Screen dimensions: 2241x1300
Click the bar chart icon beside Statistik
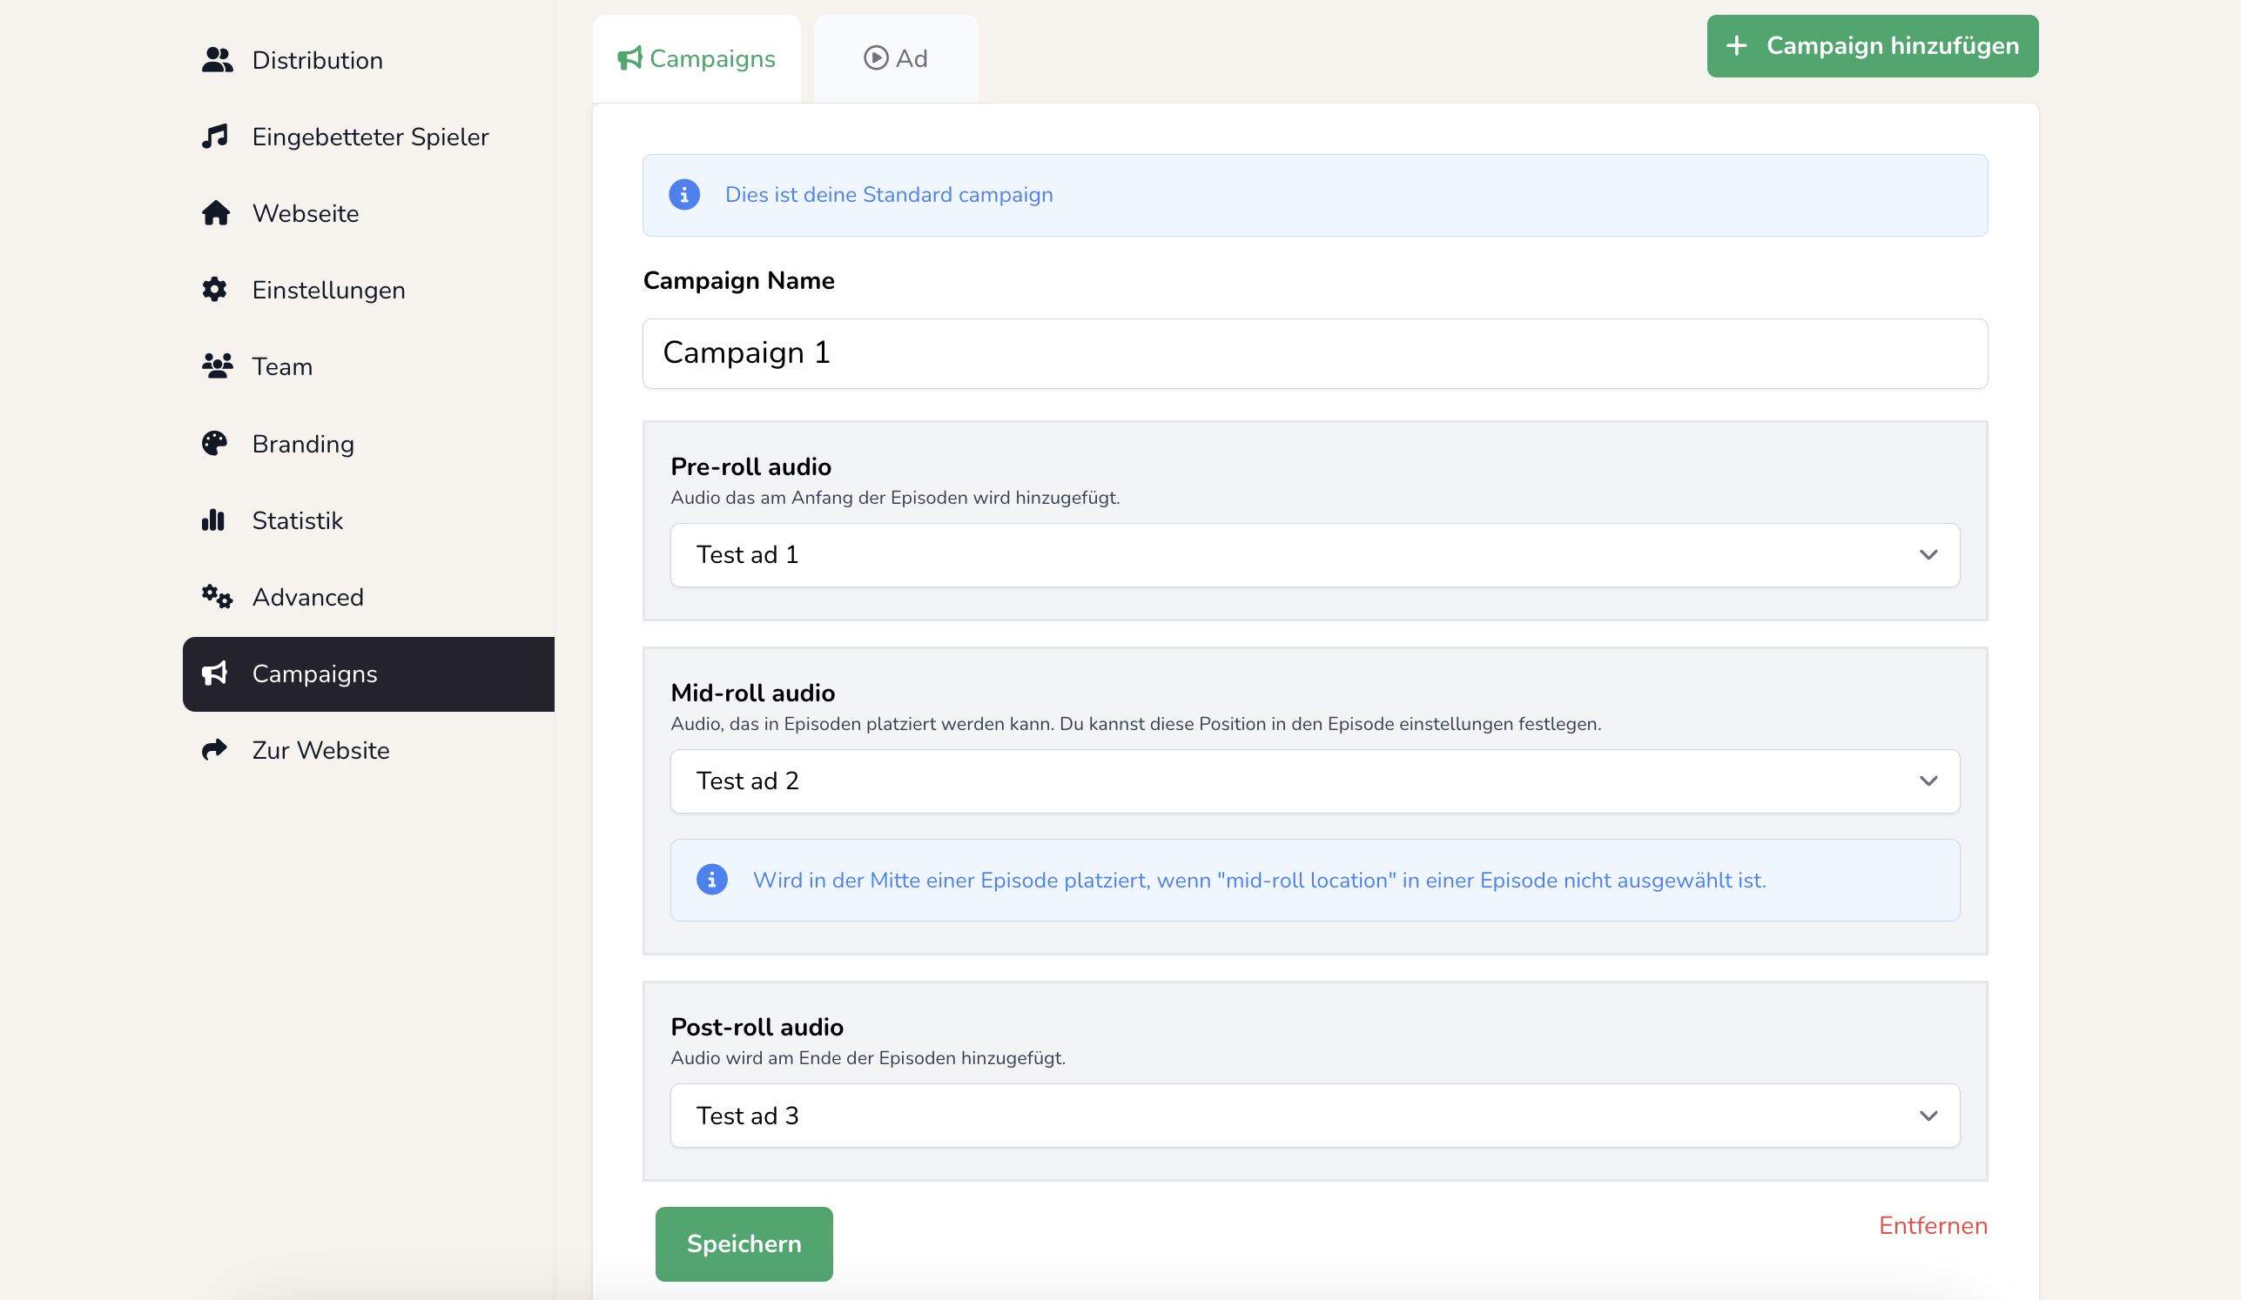tap(213, 519)
